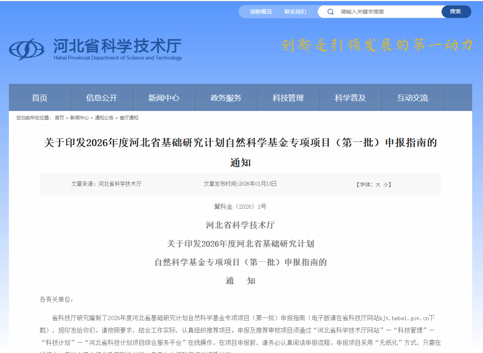Click 首页 in the breadcrumb trail

tap(60, 118)
